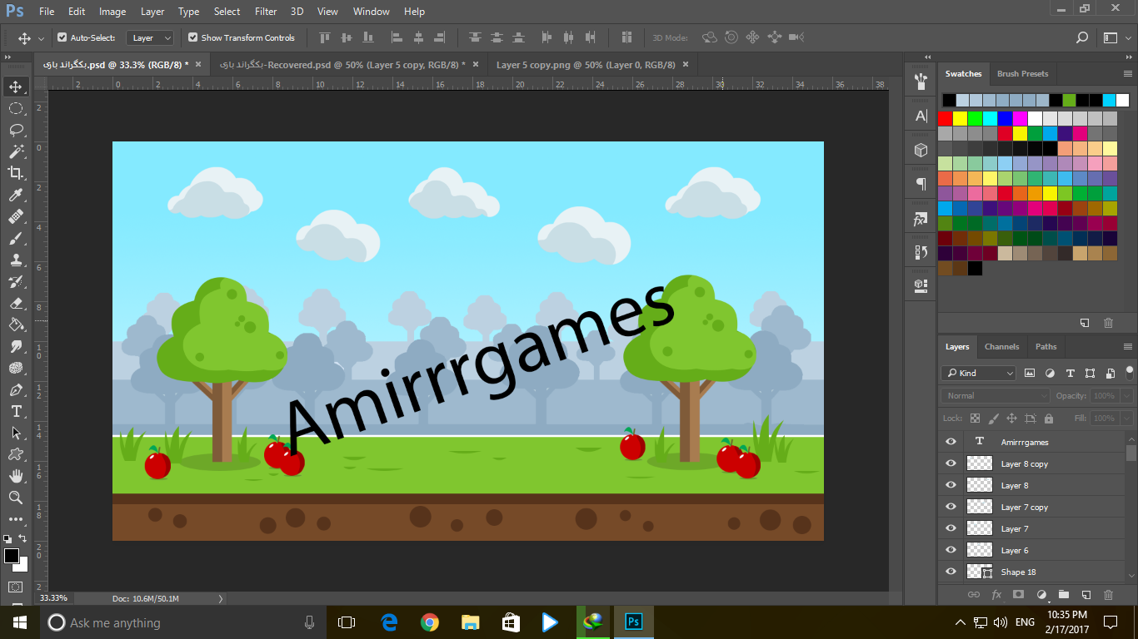Hide the Layer 7 copy layer
Screen dimensions: 1138x639
tap(951, 507)
